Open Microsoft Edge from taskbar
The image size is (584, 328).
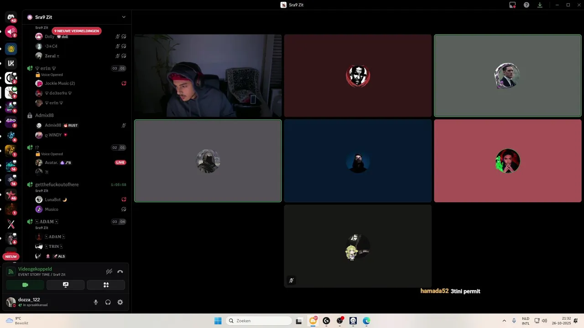(x=366, y=321)
